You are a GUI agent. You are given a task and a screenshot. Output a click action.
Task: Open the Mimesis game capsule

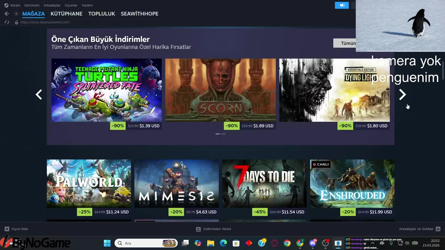177,184
